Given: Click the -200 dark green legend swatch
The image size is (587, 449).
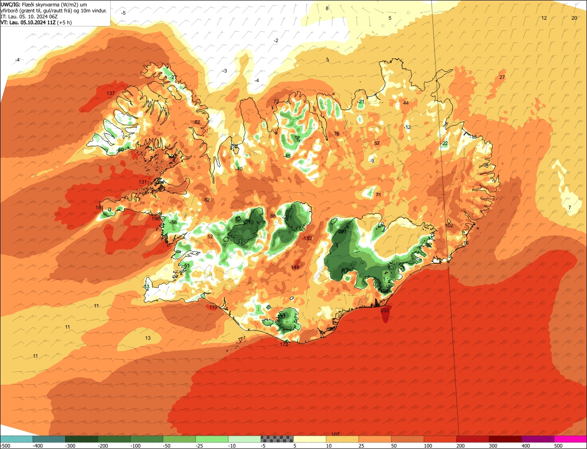Looking at the screenshot, I should [114, 439].
